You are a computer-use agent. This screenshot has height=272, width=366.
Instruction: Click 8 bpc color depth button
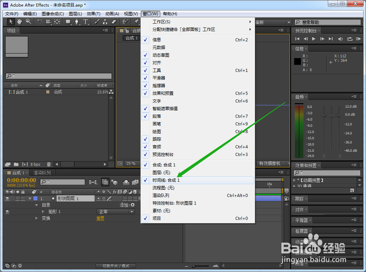click(35, 164)
